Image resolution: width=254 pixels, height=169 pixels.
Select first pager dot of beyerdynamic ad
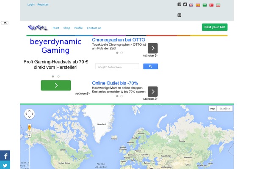click(x=53, y=76)
